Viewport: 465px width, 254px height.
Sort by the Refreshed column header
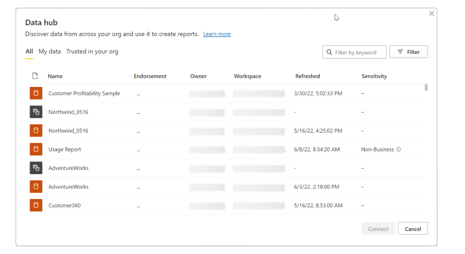pyautogui.click(x=307, y=76)
